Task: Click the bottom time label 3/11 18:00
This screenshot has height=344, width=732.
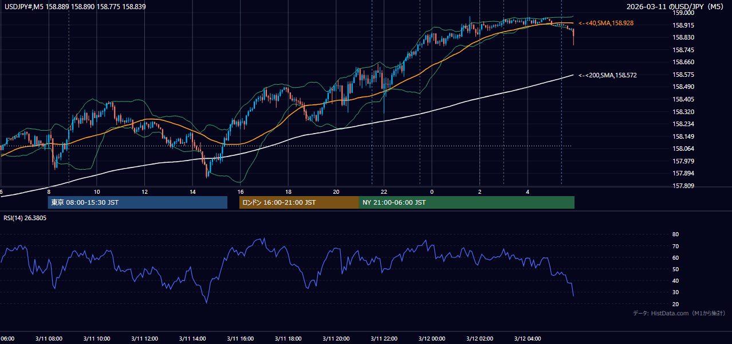Action: click(x=288, y=339)
